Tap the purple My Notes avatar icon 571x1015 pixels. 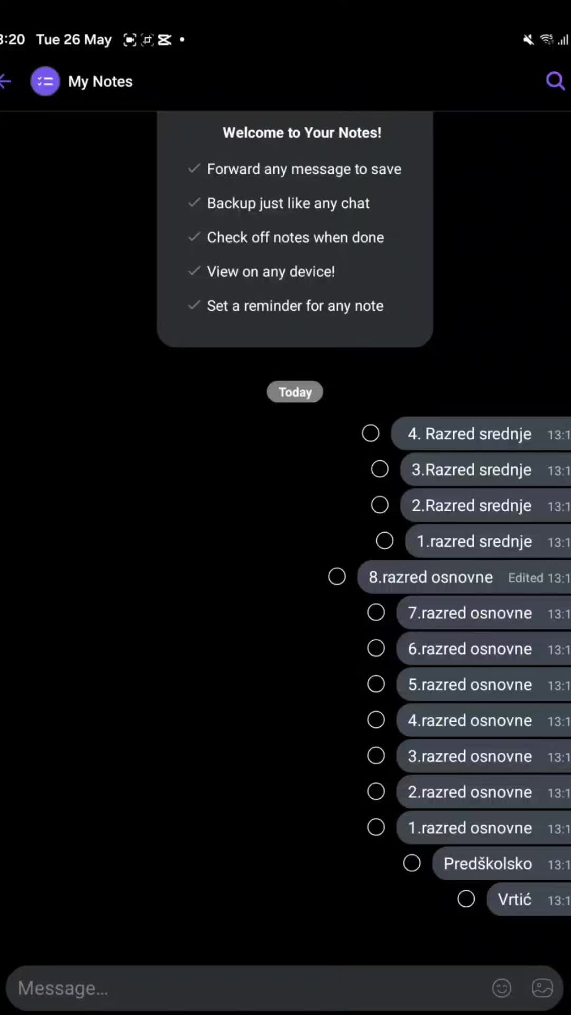[x=45, y=81]
